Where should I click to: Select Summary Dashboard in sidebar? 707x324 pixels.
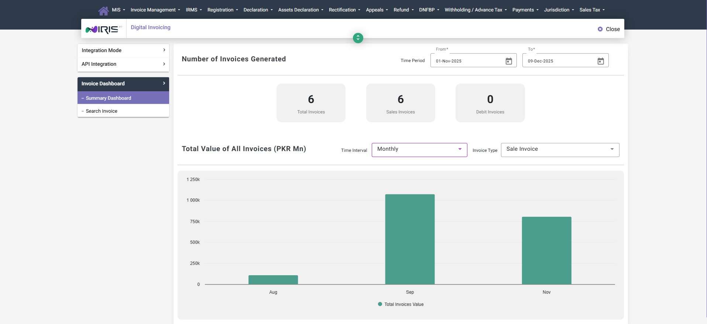click(x=108, y=98)
